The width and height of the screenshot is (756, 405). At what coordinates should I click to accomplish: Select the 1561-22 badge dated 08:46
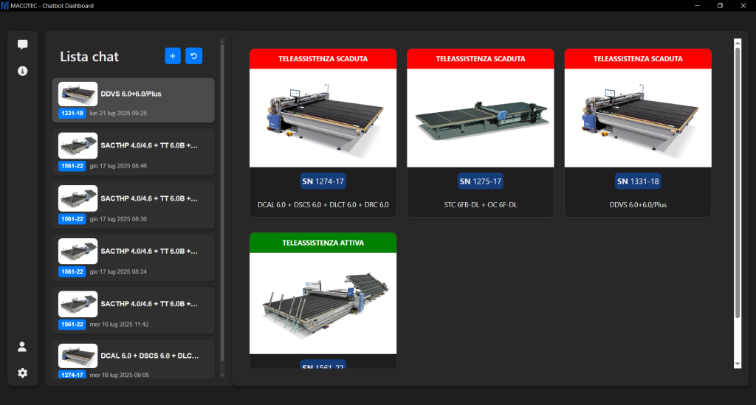[x=72, y=166]
